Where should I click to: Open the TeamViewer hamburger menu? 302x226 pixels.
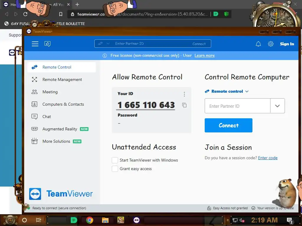[35, 44]
